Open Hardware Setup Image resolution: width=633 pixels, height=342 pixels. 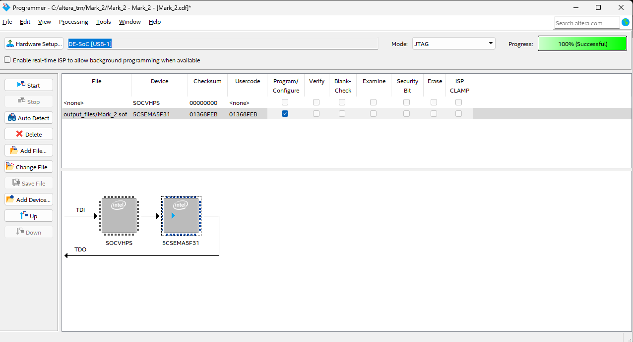[x=34, y=44]
